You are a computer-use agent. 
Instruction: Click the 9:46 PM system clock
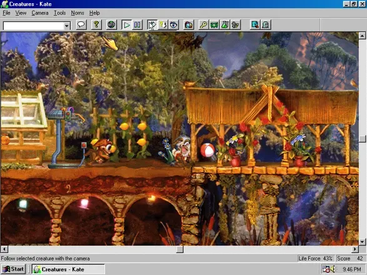click(x=351, y=269)
